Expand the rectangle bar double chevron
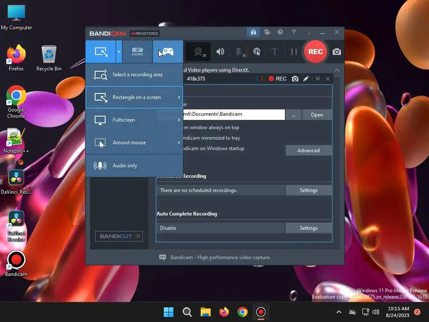429x322 pixels. pos(318,79)
